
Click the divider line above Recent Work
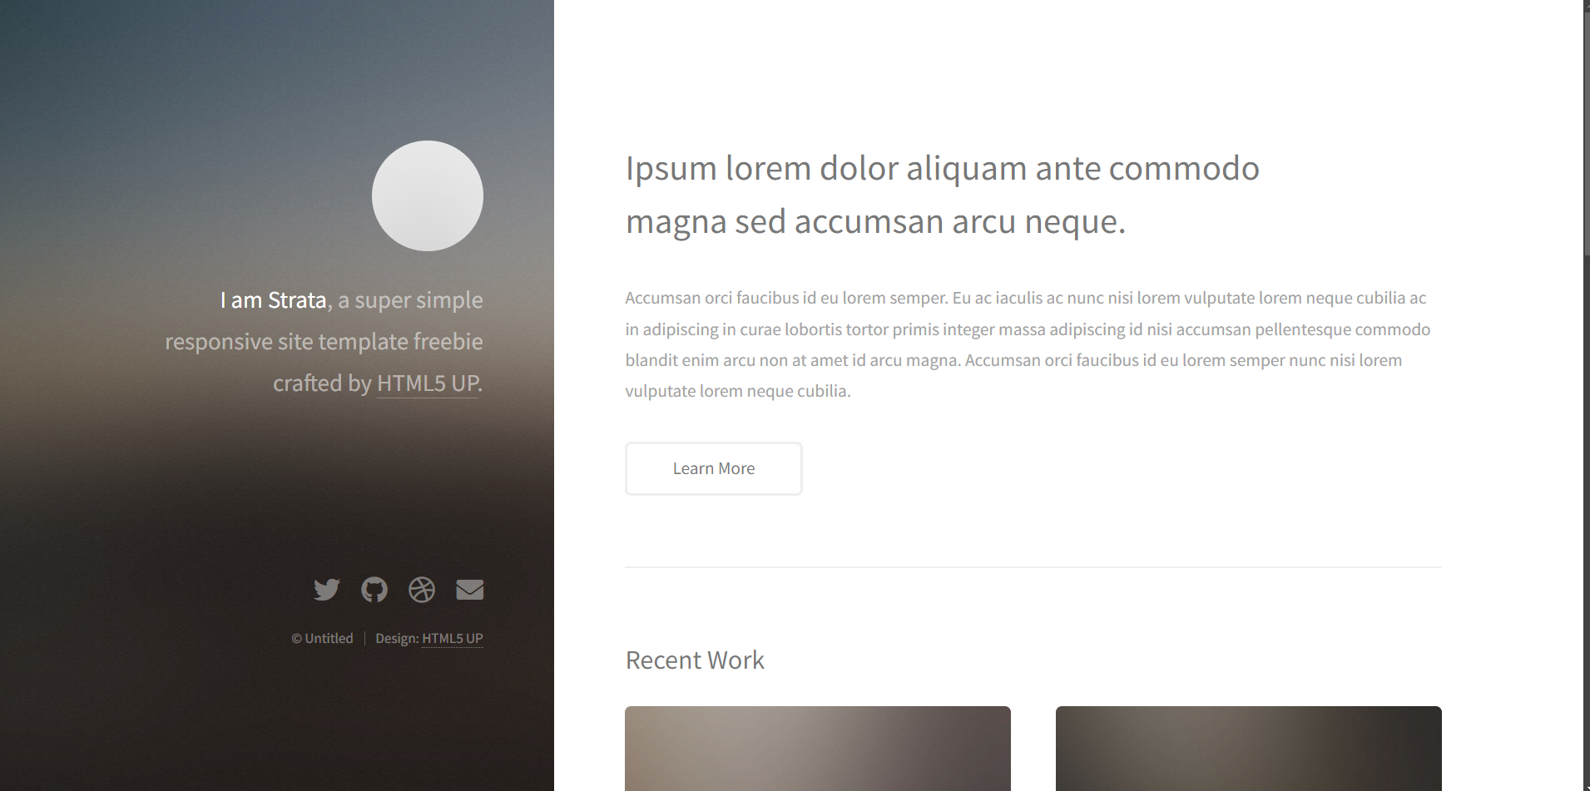(x=1033, y=567)
